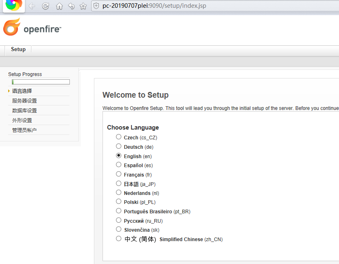Click the undo/restore arrow icon in toolbar
Screen dimensions: 339x264
point(71,6)
